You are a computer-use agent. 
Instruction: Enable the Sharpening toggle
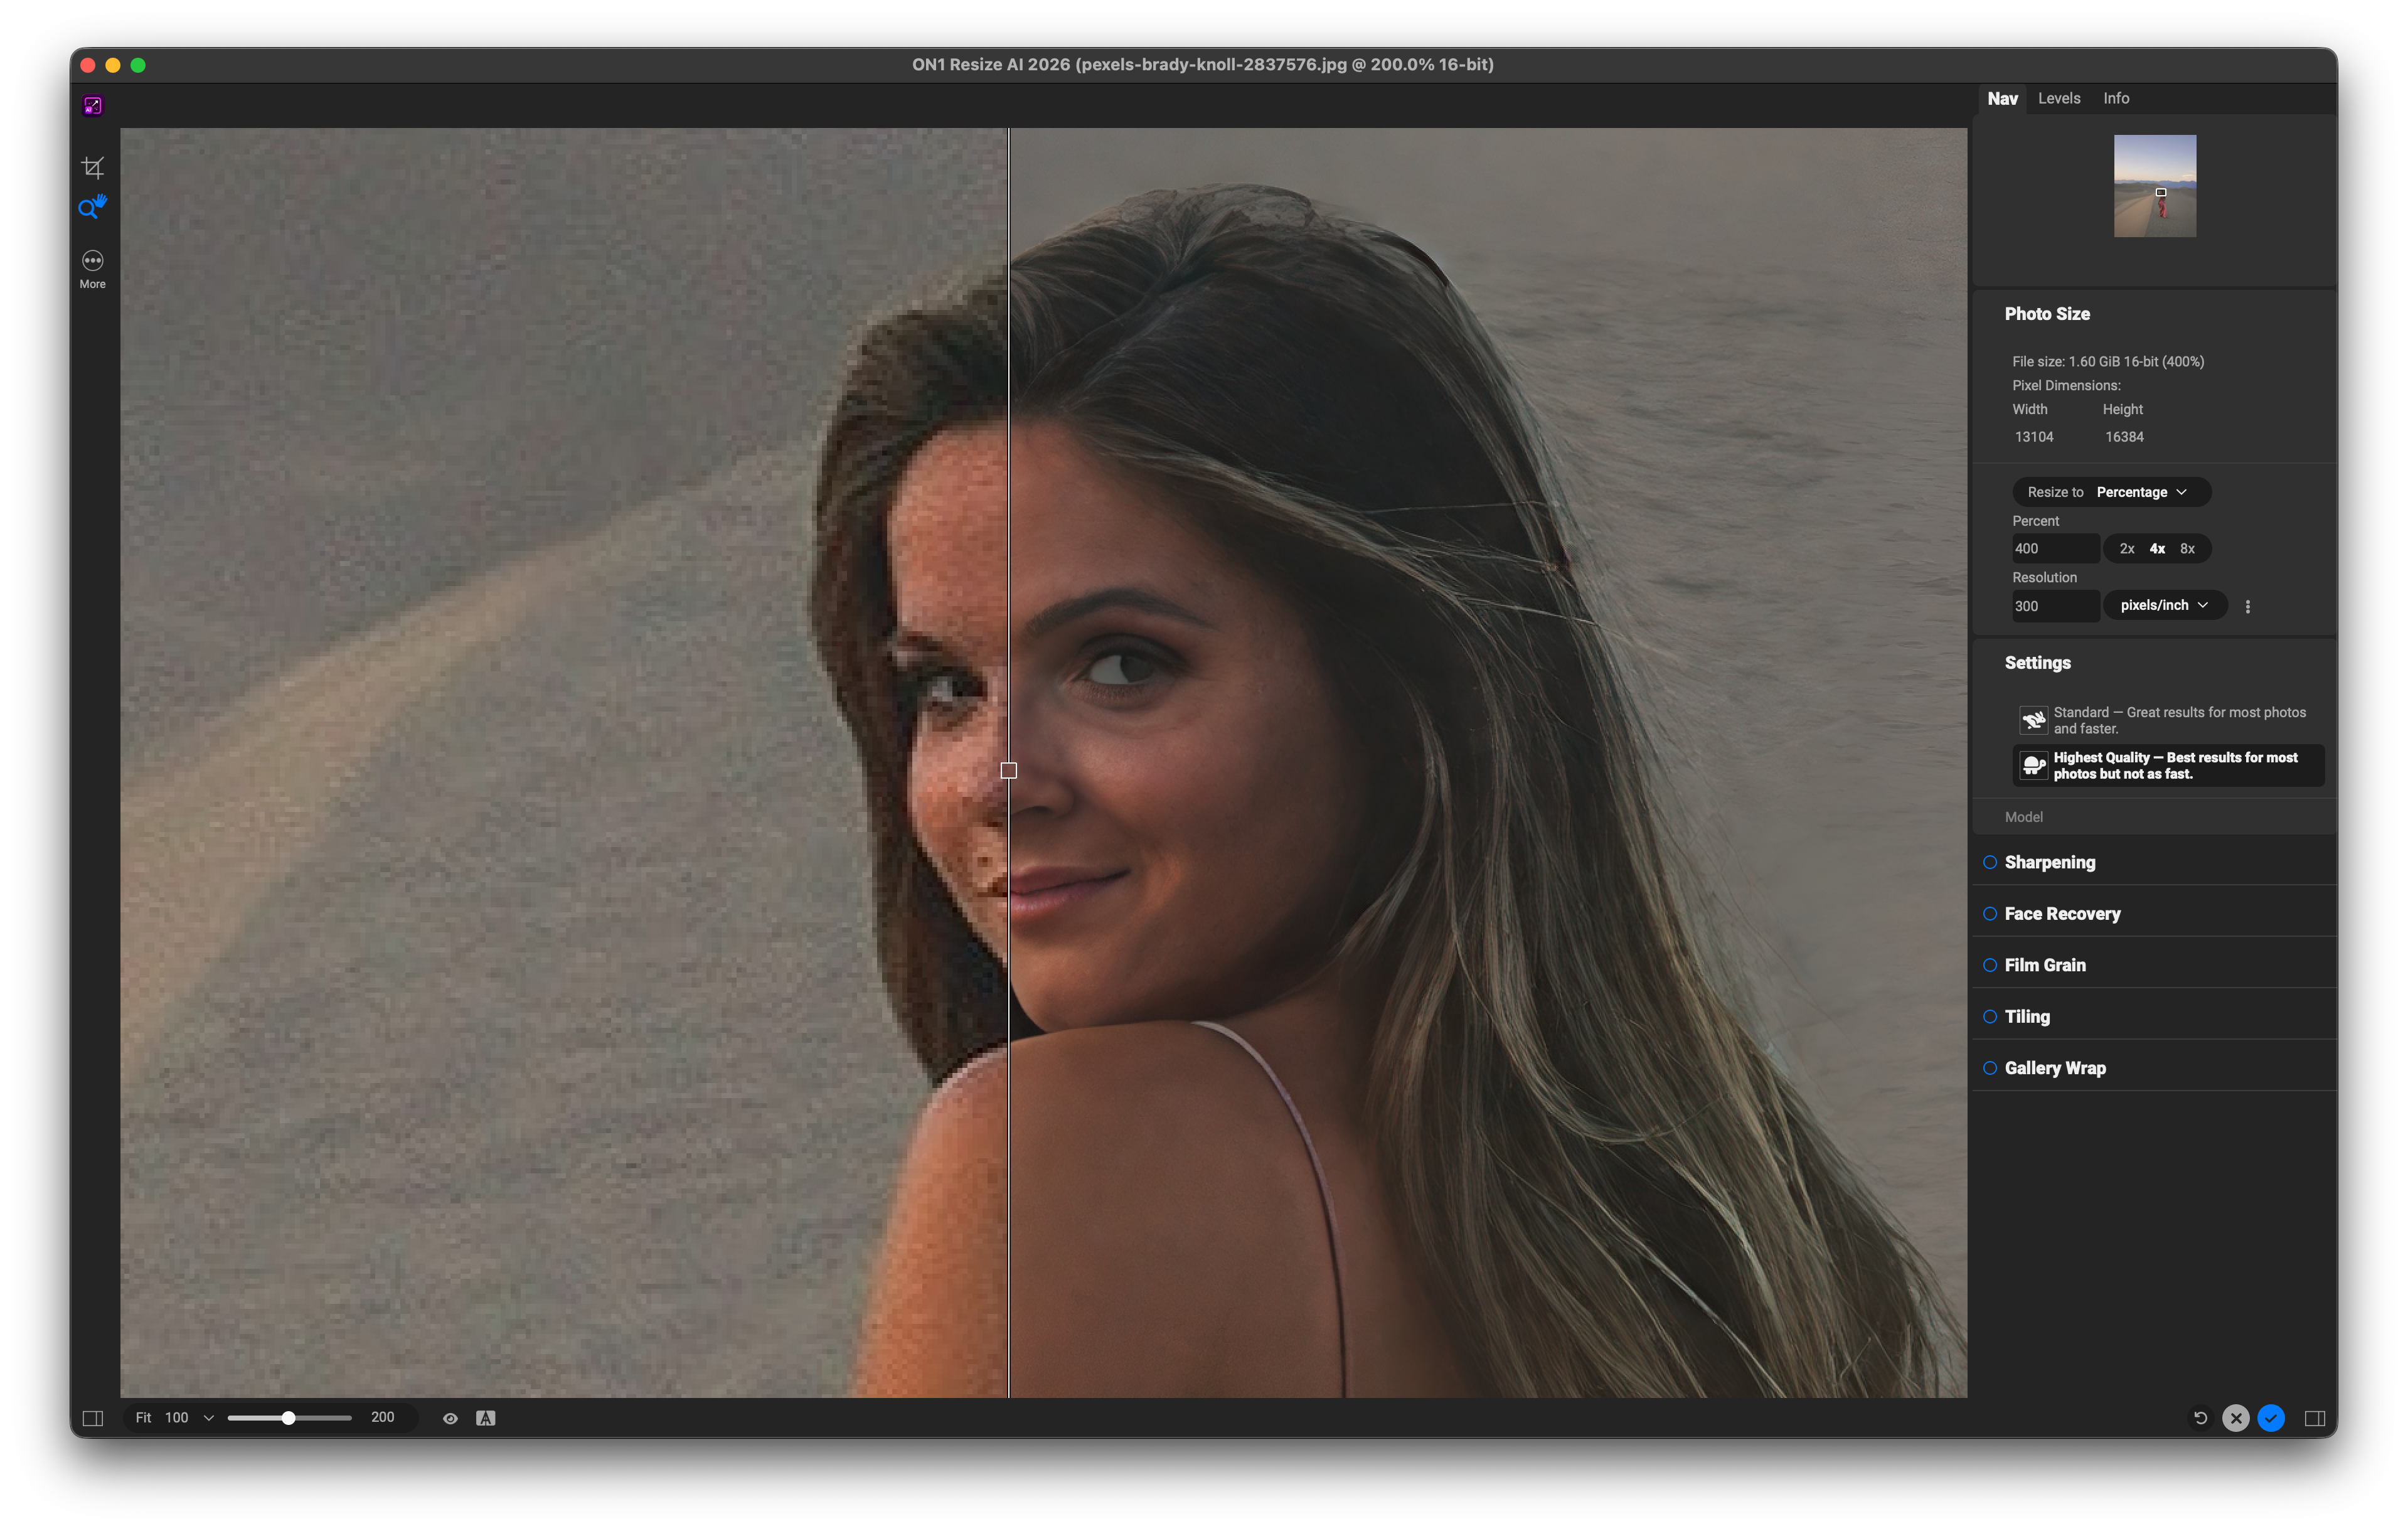[x=1990, y=862]
